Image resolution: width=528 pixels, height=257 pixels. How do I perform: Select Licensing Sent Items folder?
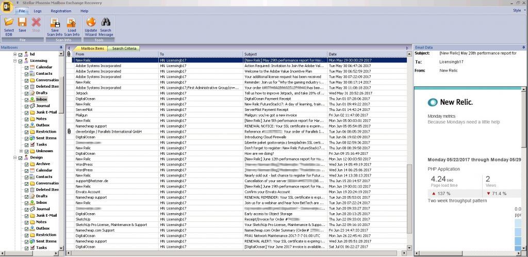[46, 138]
